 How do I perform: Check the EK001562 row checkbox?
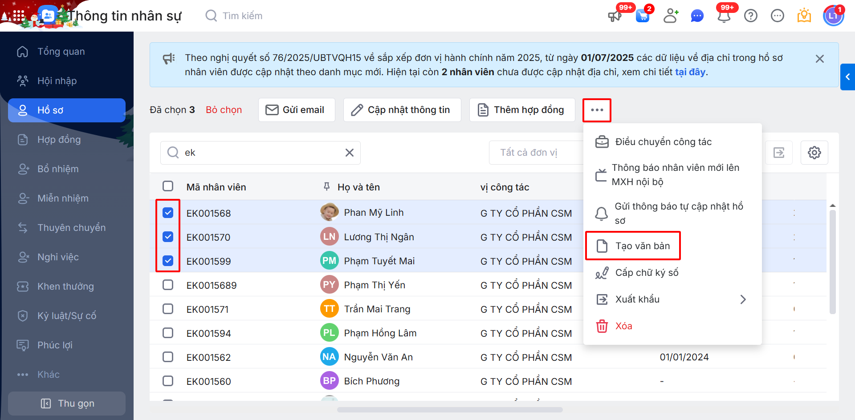168,357
